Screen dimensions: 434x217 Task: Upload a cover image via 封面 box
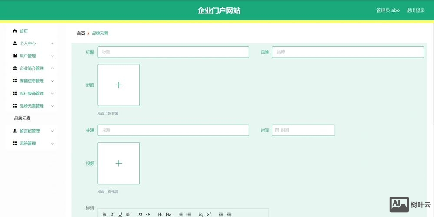tap(119, 85)
